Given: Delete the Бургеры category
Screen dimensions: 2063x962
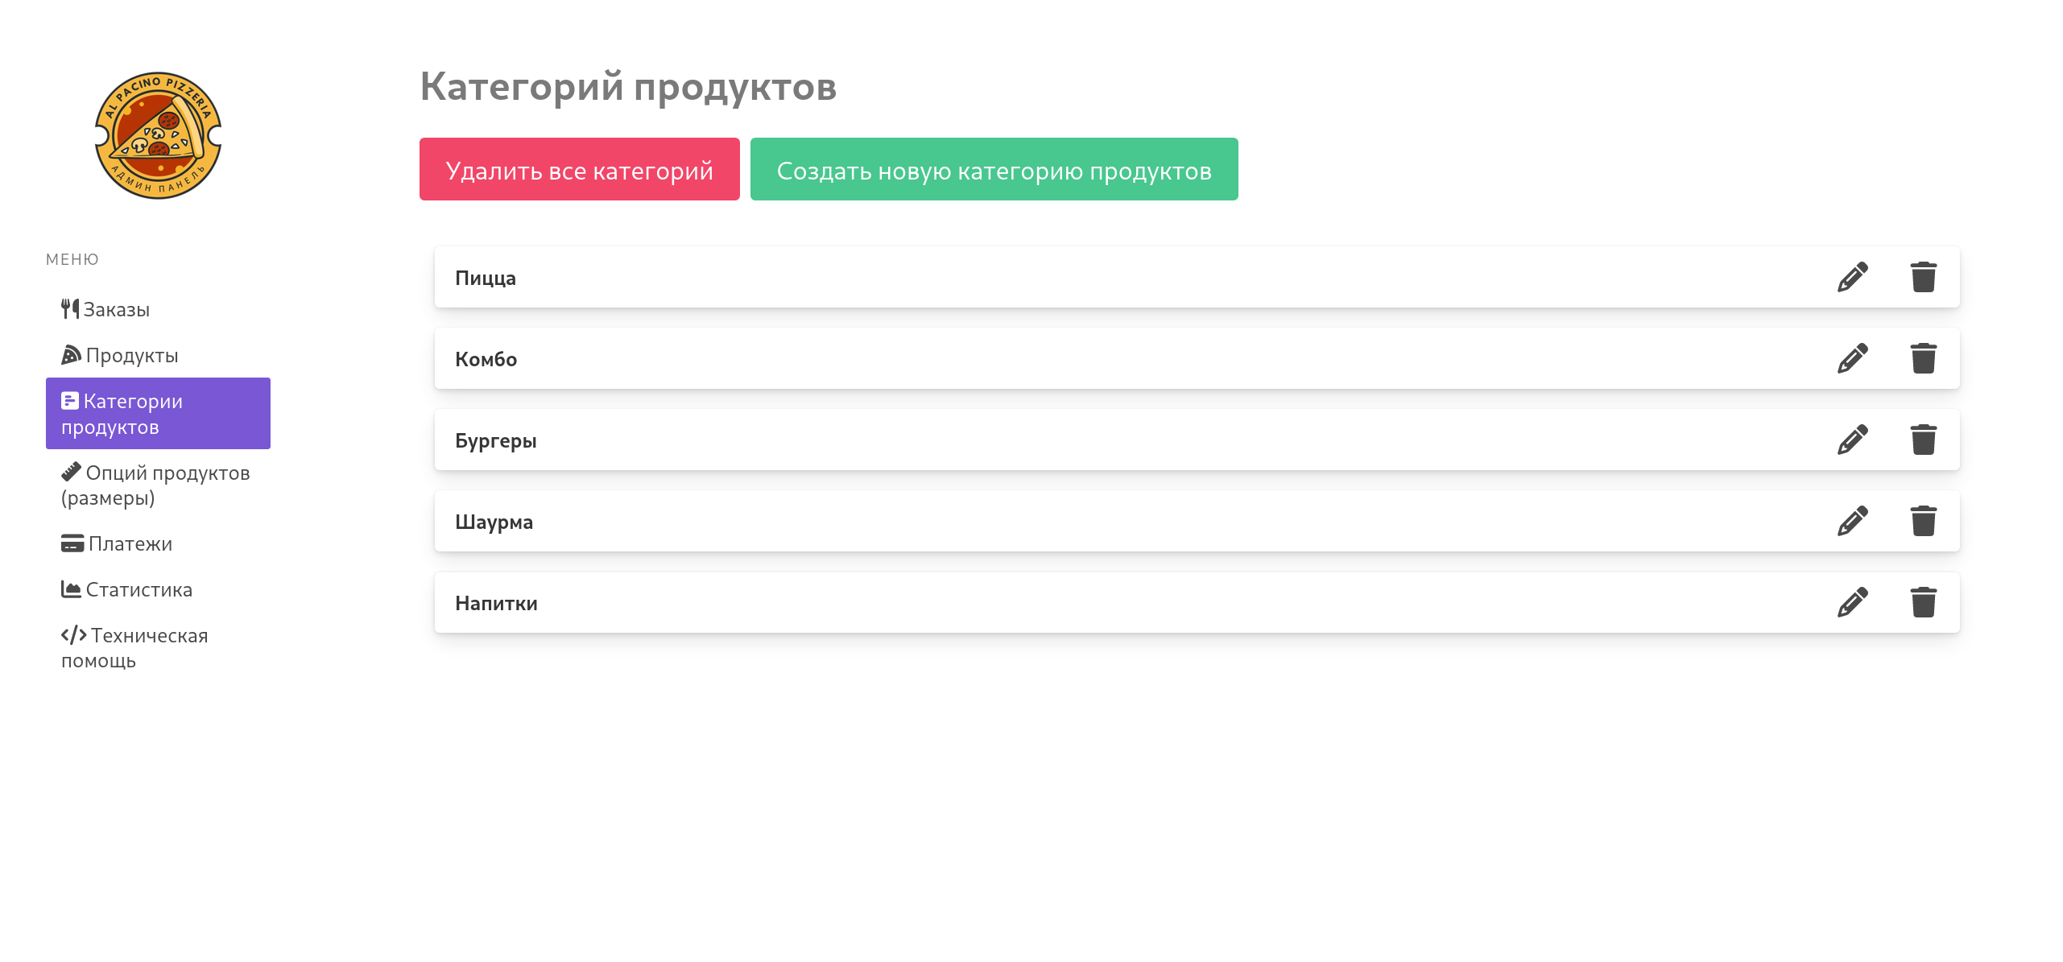Looking at the screenshot, I should [1924, 440].
